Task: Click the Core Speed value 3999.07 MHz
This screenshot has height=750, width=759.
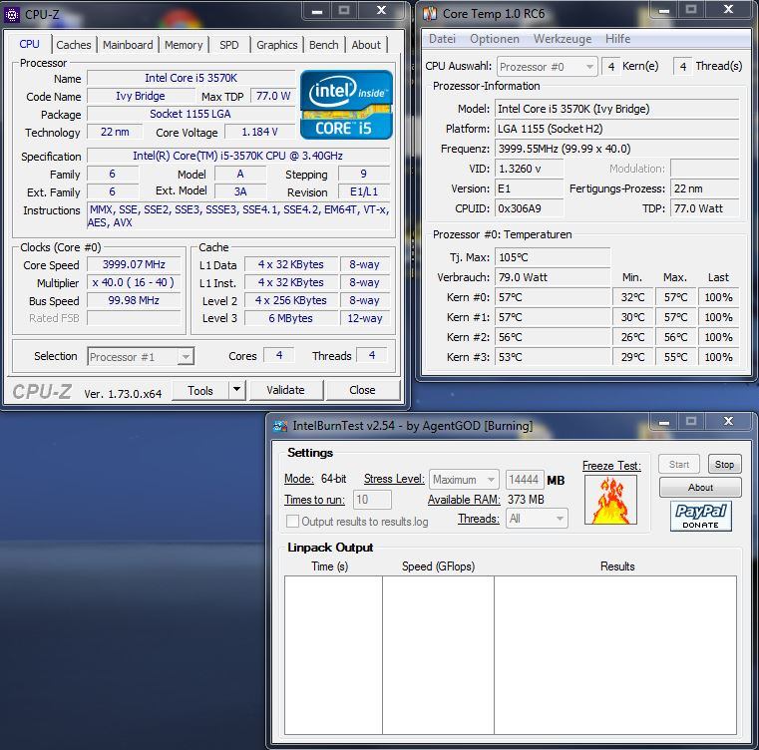Action: click(134, 265)
